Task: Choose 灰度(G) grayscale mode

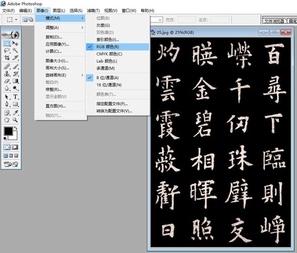Action: [117, 25]
